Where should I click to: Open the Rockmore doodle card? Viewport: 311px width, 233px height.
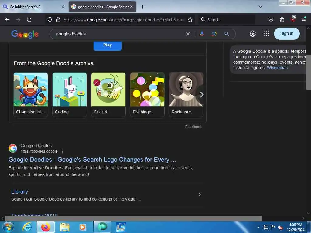pyautogui.click(x=186, y=95)
